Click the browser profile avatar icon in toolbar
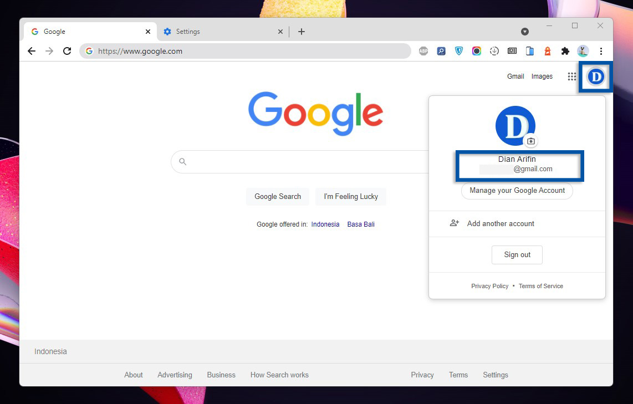The width and height of the screenshot is (633, 404). tap(583, 50)
